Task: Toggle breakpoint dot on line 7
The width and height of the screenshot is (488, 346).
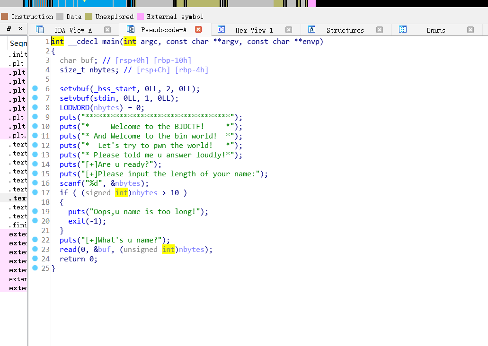Action: click(35, 98)
